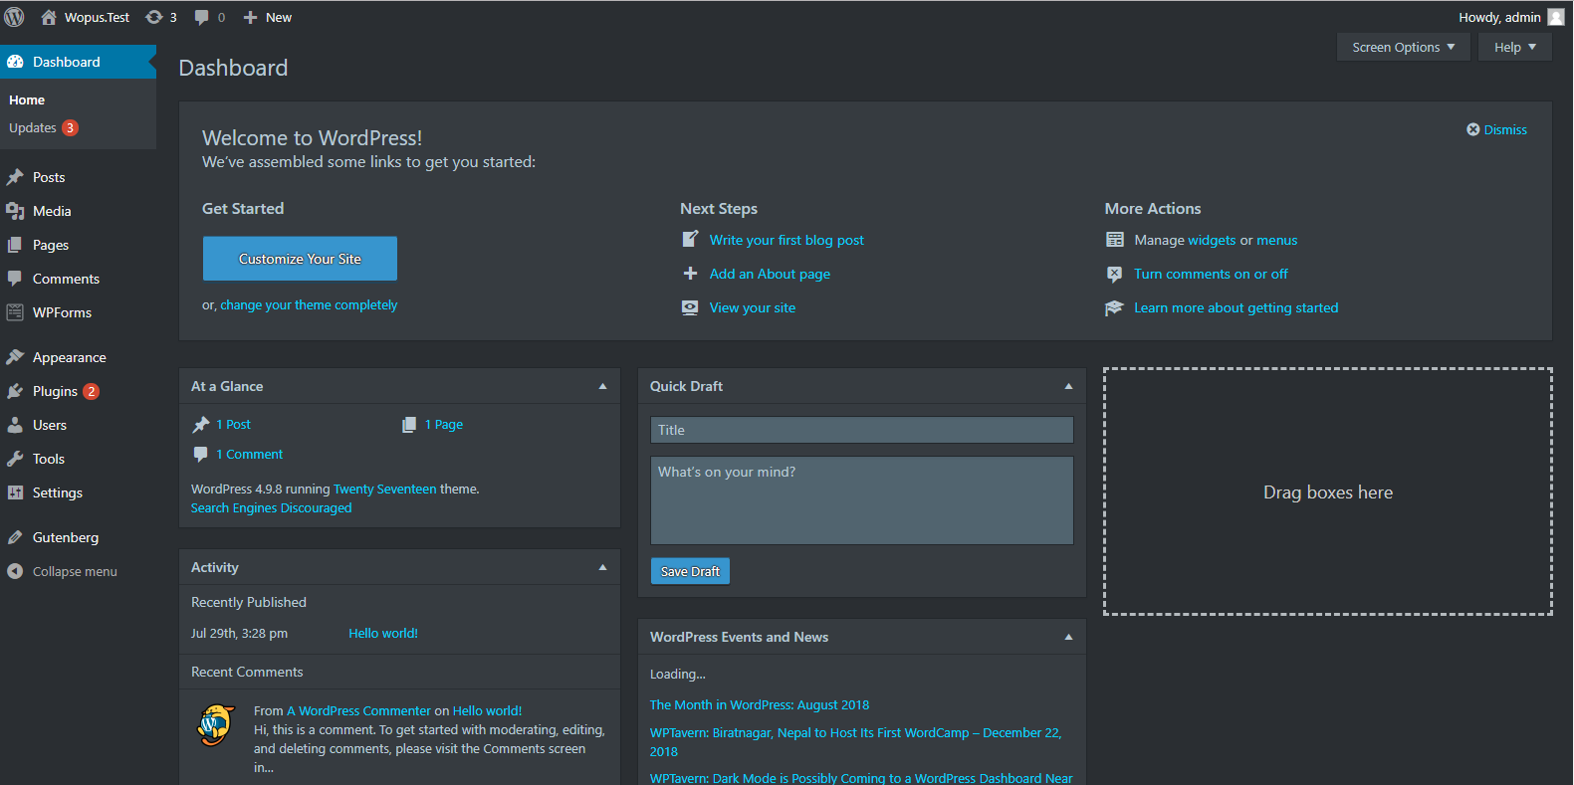Viewport: 1574px width, 785px height.
Task: Go to the Updates submenu
Action: point(33,127)
